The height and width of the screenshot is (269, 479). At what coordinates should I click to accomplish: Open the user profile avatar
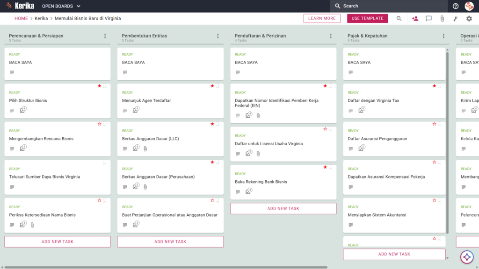pyautogui.click(x=469, y=6)
